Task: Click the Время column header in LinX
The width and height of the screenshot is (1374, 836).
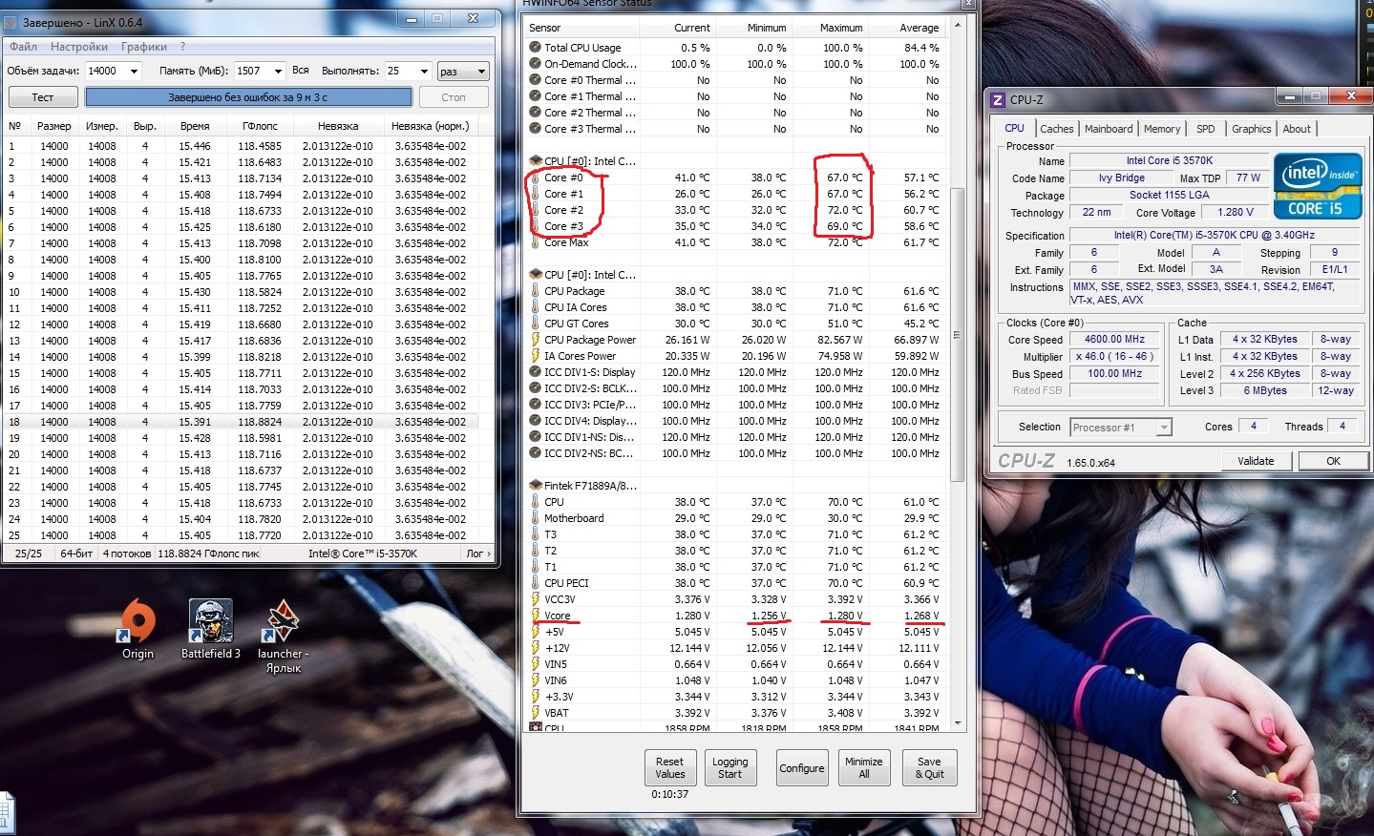Action: pyautogui.click(x=195, y=126)
